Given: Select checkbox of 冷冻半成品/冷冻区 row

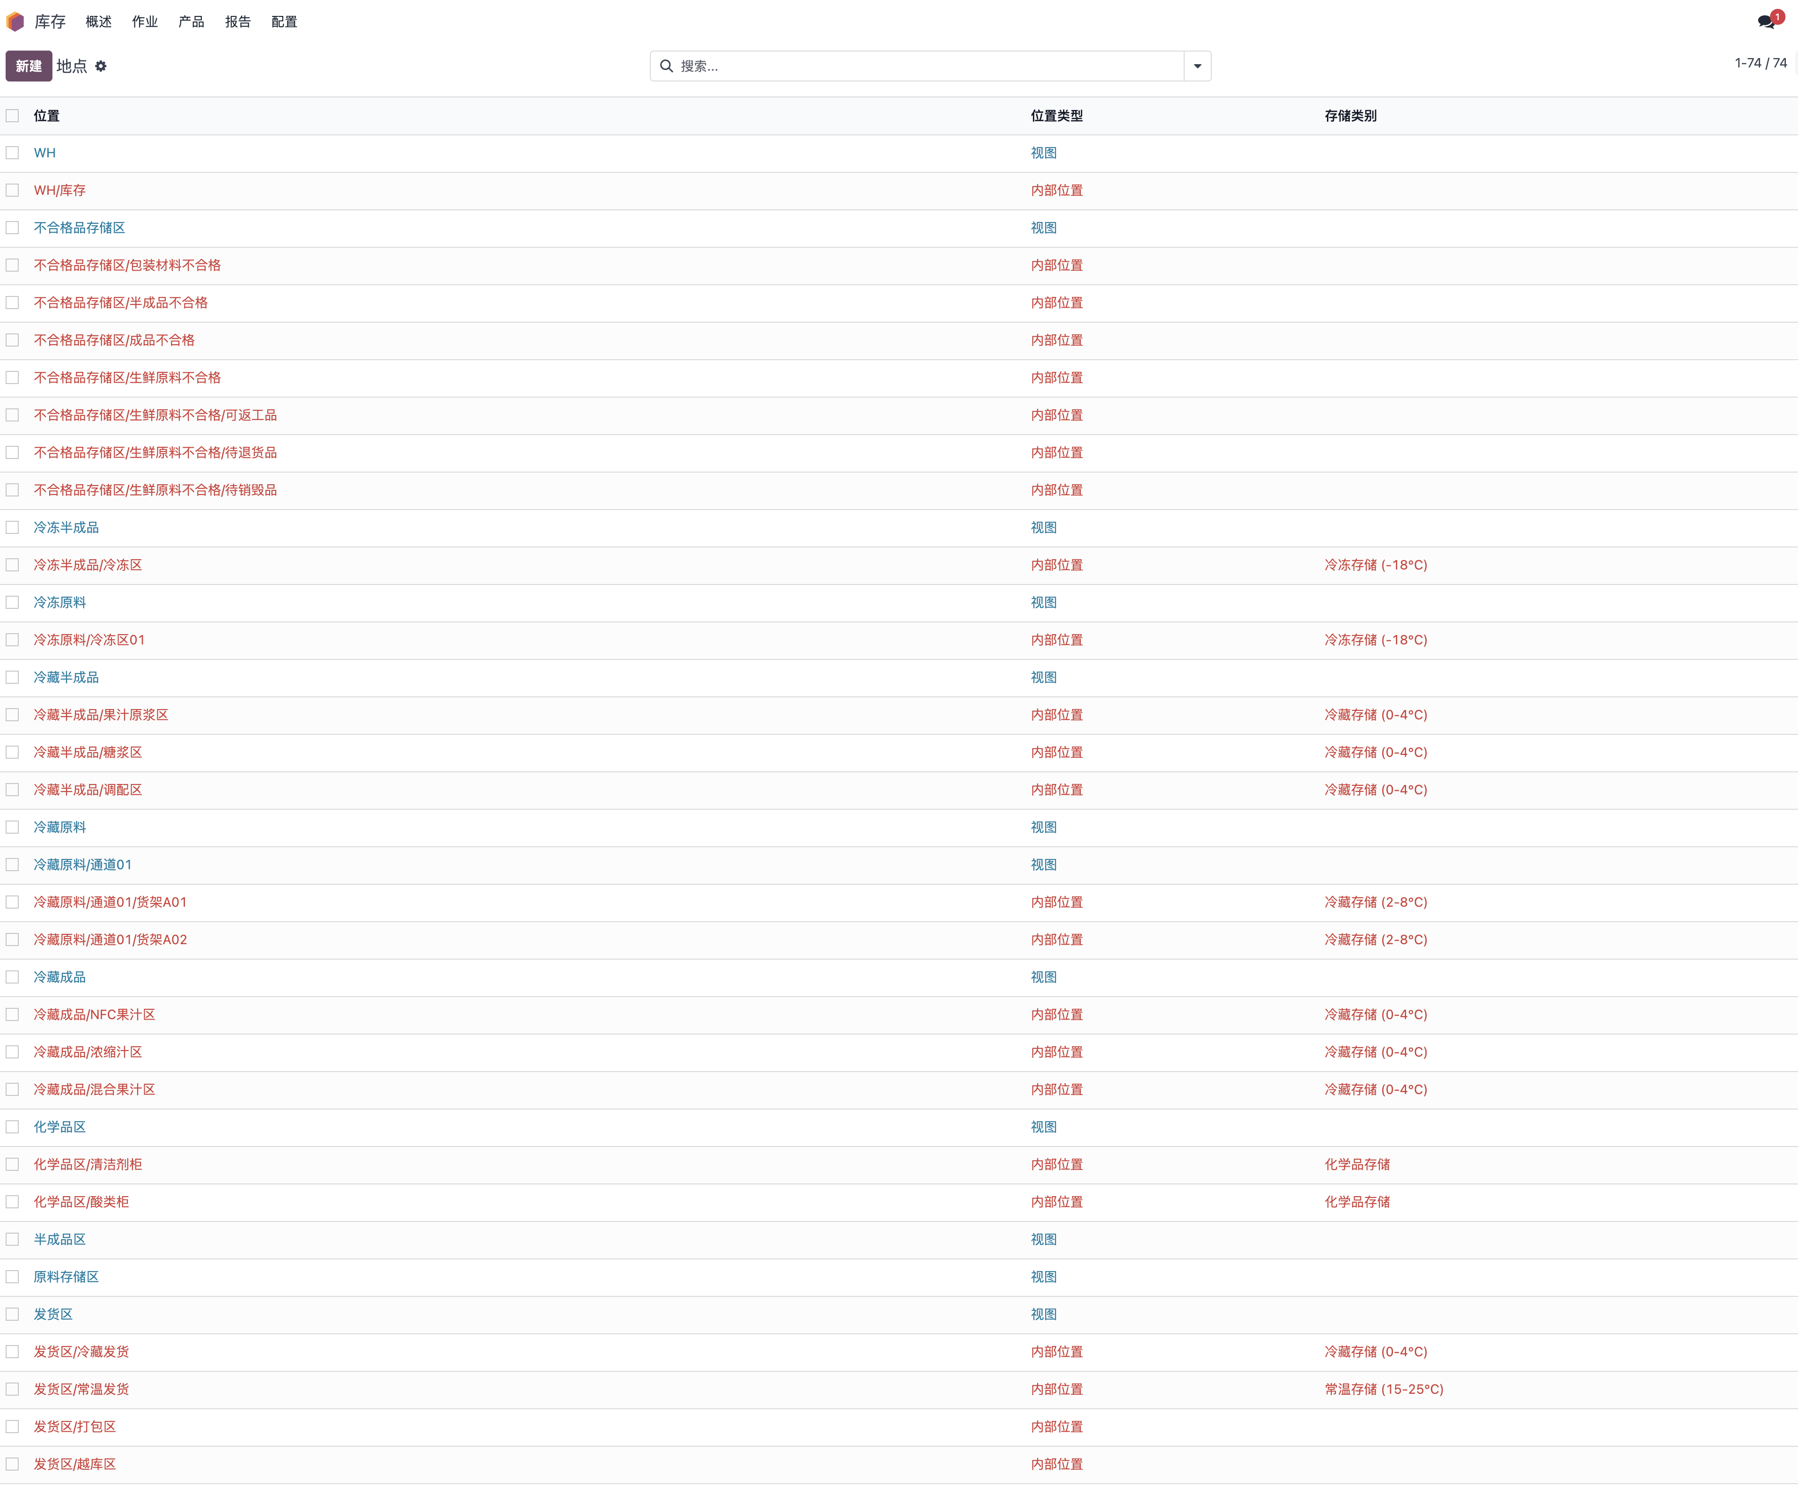Looking at the screenshot, I should 12,565.
